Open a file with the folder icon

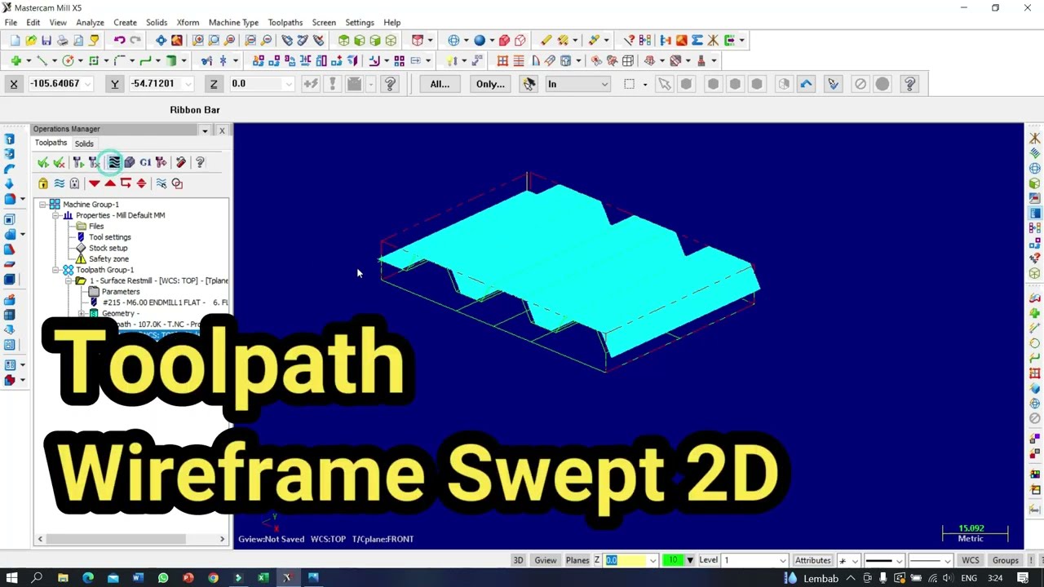tap(31, 40)
